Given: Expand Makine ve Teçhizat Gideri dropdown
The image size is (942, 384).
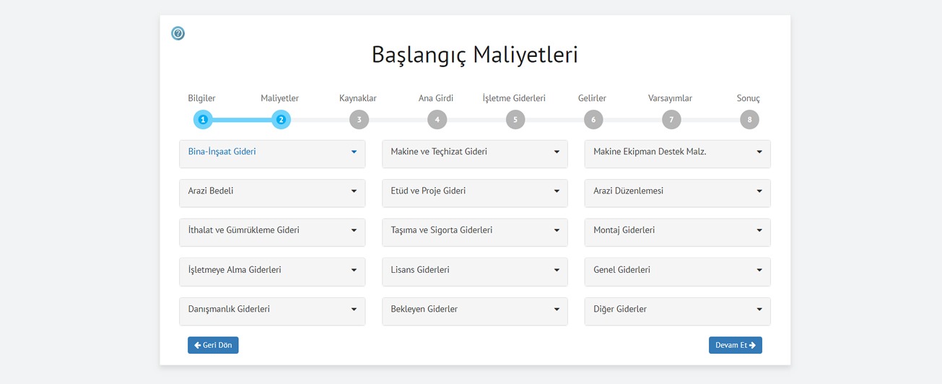Looking at the screenshot, I should pyautogui.click(x=475, y=154).
